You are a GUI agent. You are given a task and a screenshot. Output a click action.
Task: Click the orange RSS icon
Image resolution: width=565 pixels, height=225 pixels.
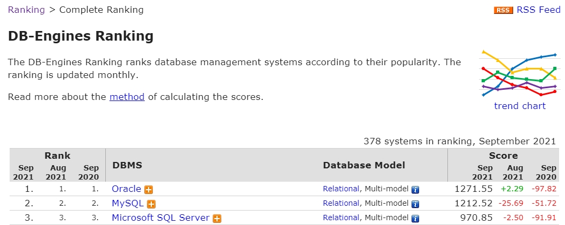click(504, 10)
